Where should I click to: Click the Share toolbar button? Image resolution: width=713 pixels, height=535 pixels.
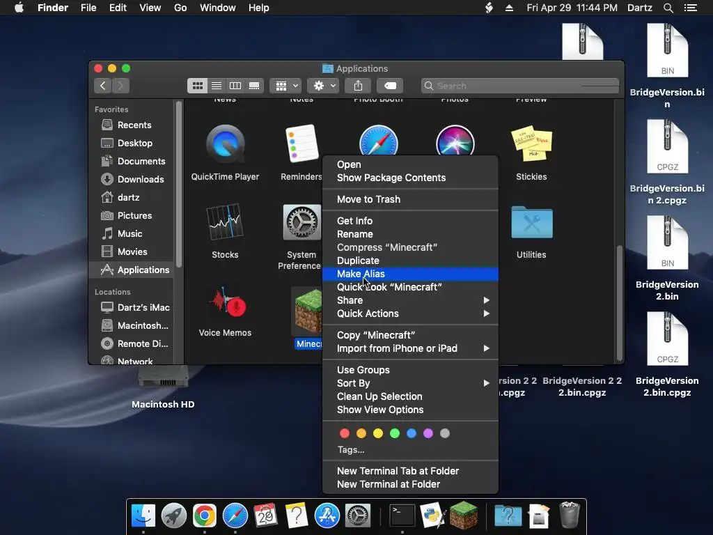(358, 86)
